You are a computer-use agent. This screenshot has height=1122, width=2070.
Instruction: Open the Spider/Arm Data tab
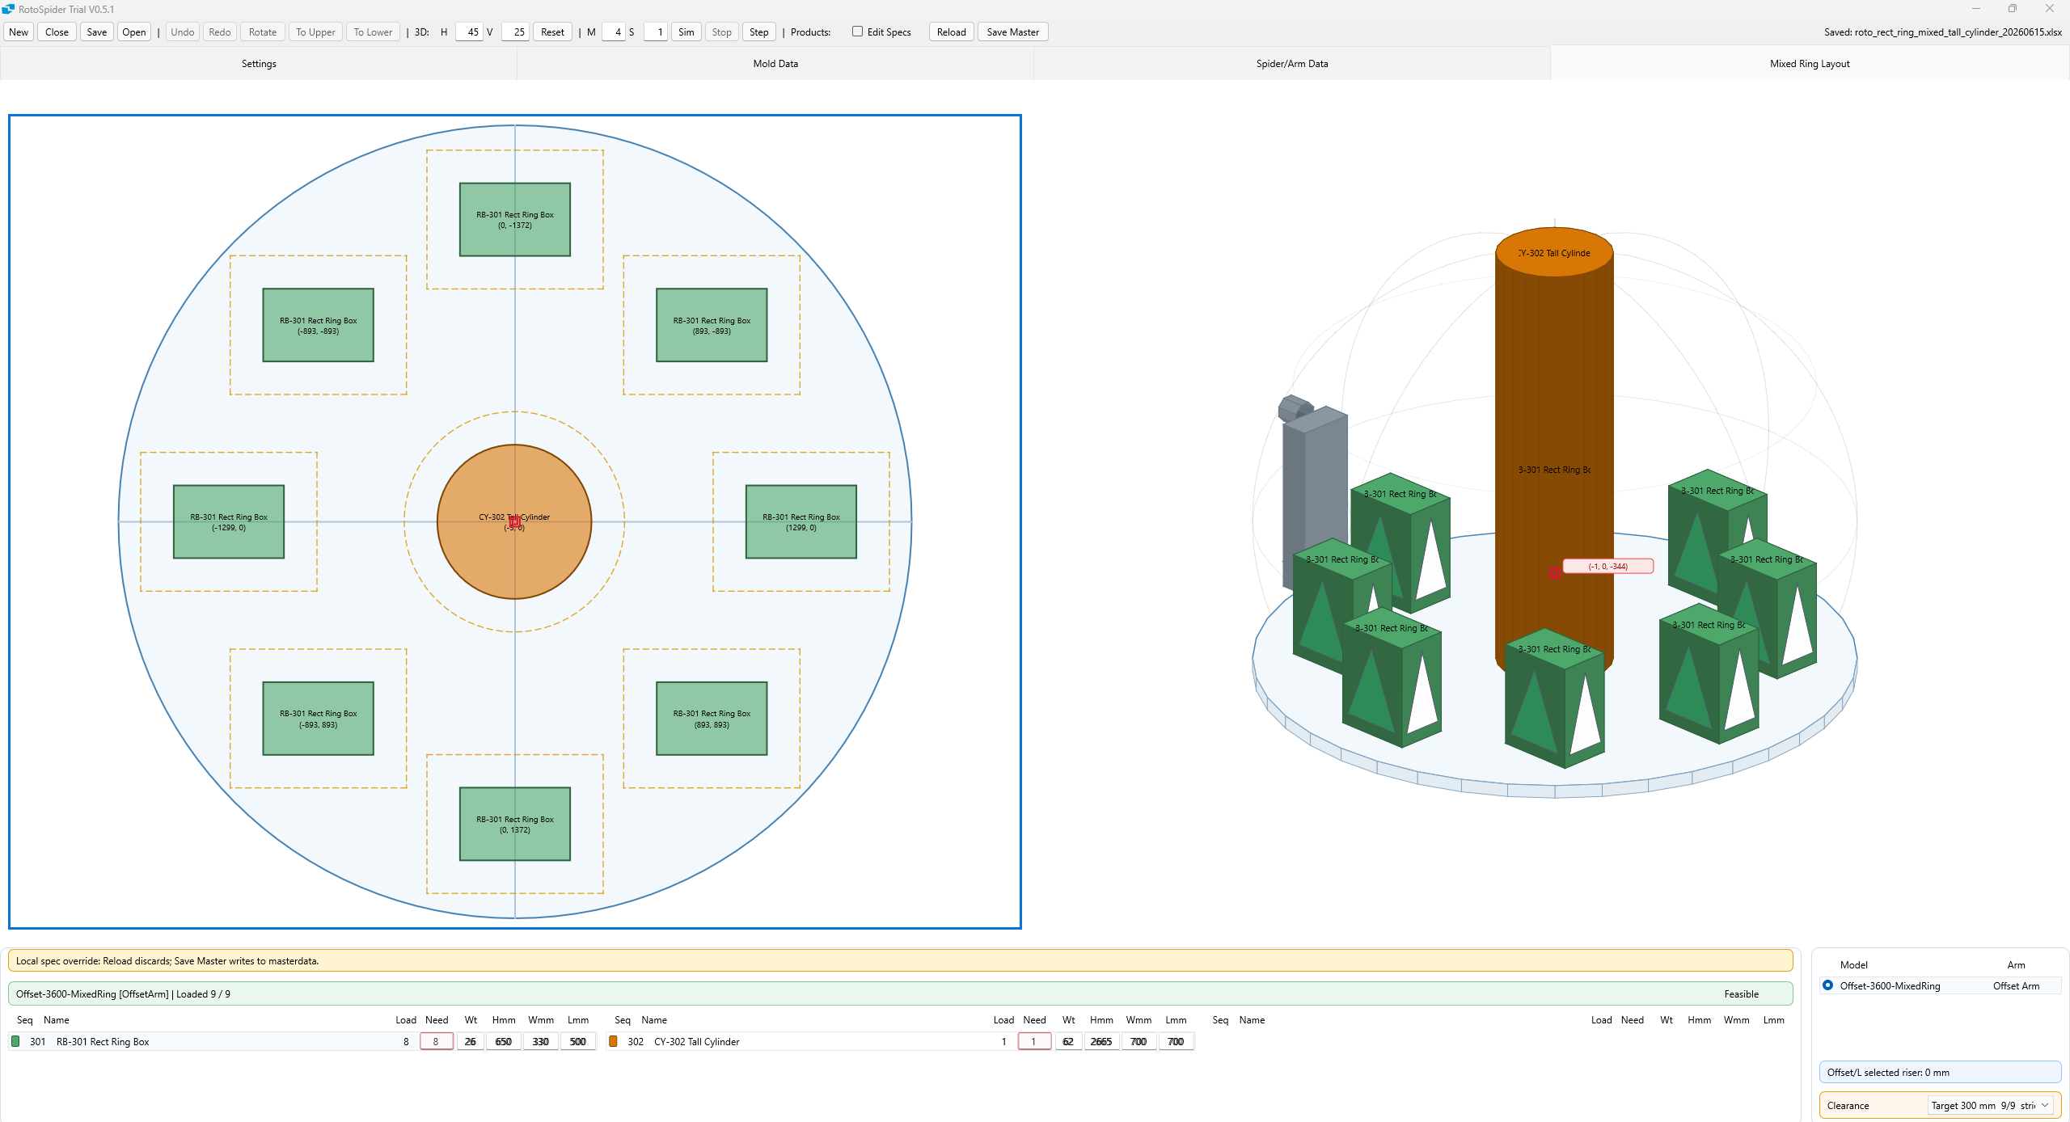(x=1292, y=64)
